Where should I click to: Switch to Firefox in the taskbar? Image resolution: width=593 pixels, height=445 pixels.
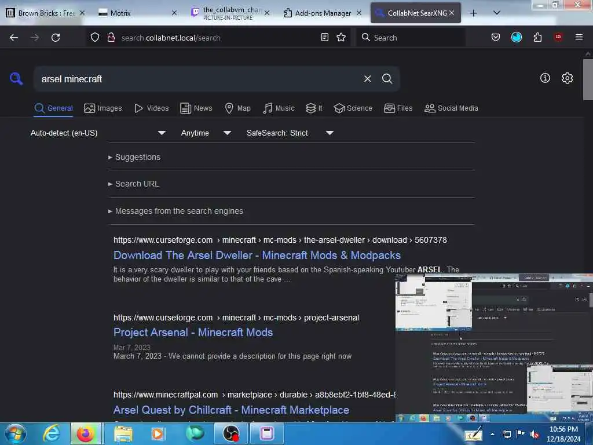point(86,433)
